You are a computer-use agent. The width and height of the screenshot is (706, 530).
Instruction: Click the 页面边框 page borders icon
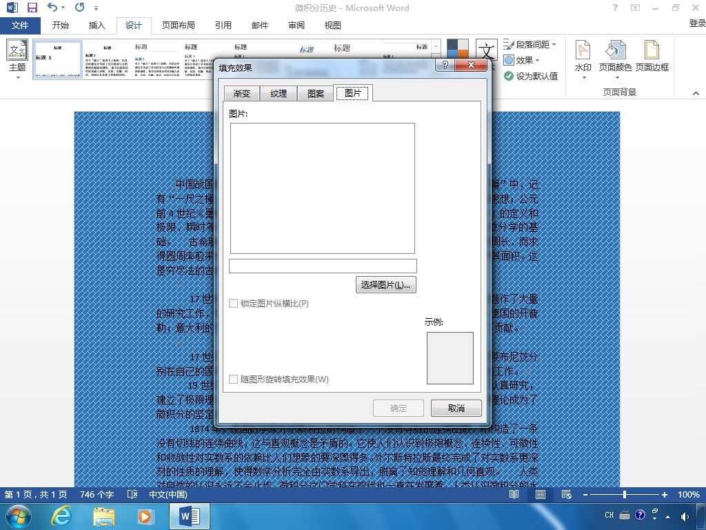(x=652, y=57)
